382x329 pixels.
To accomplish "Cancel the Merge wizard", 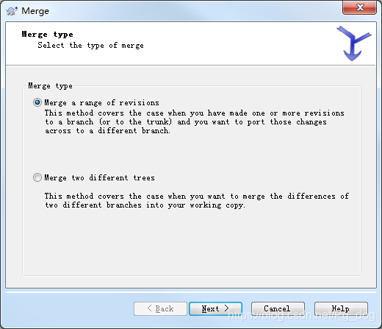I will point(278,308).
